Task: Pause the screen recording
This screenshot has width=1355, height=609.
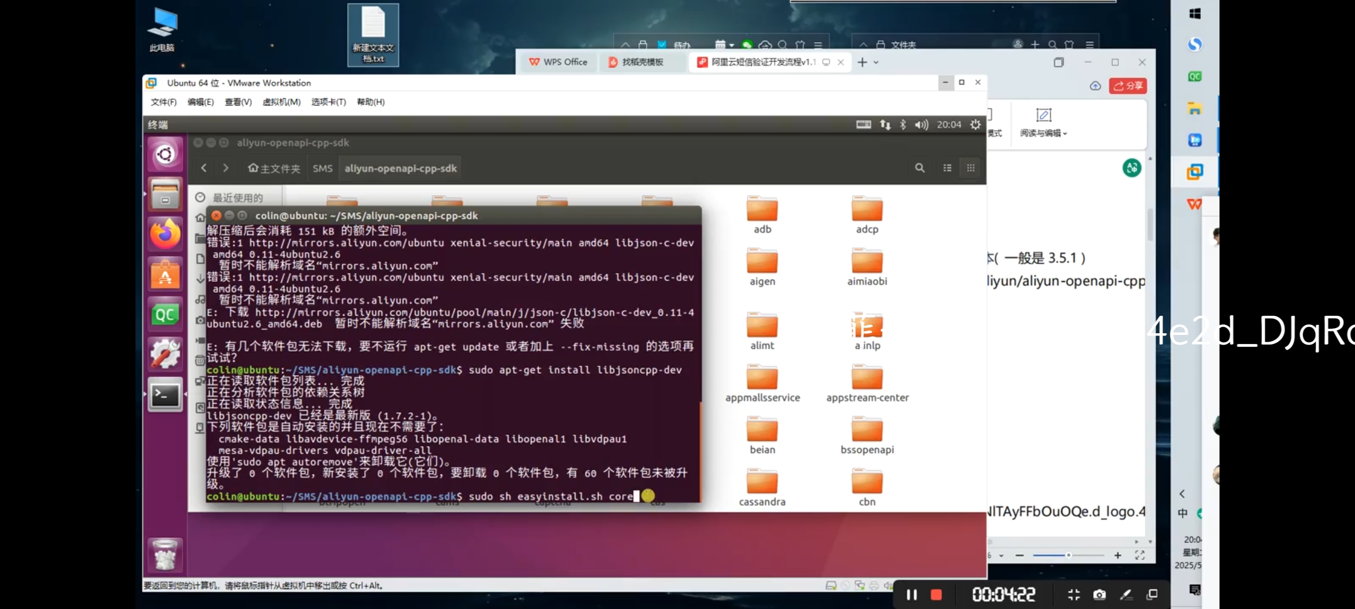Action: [911, 594]
